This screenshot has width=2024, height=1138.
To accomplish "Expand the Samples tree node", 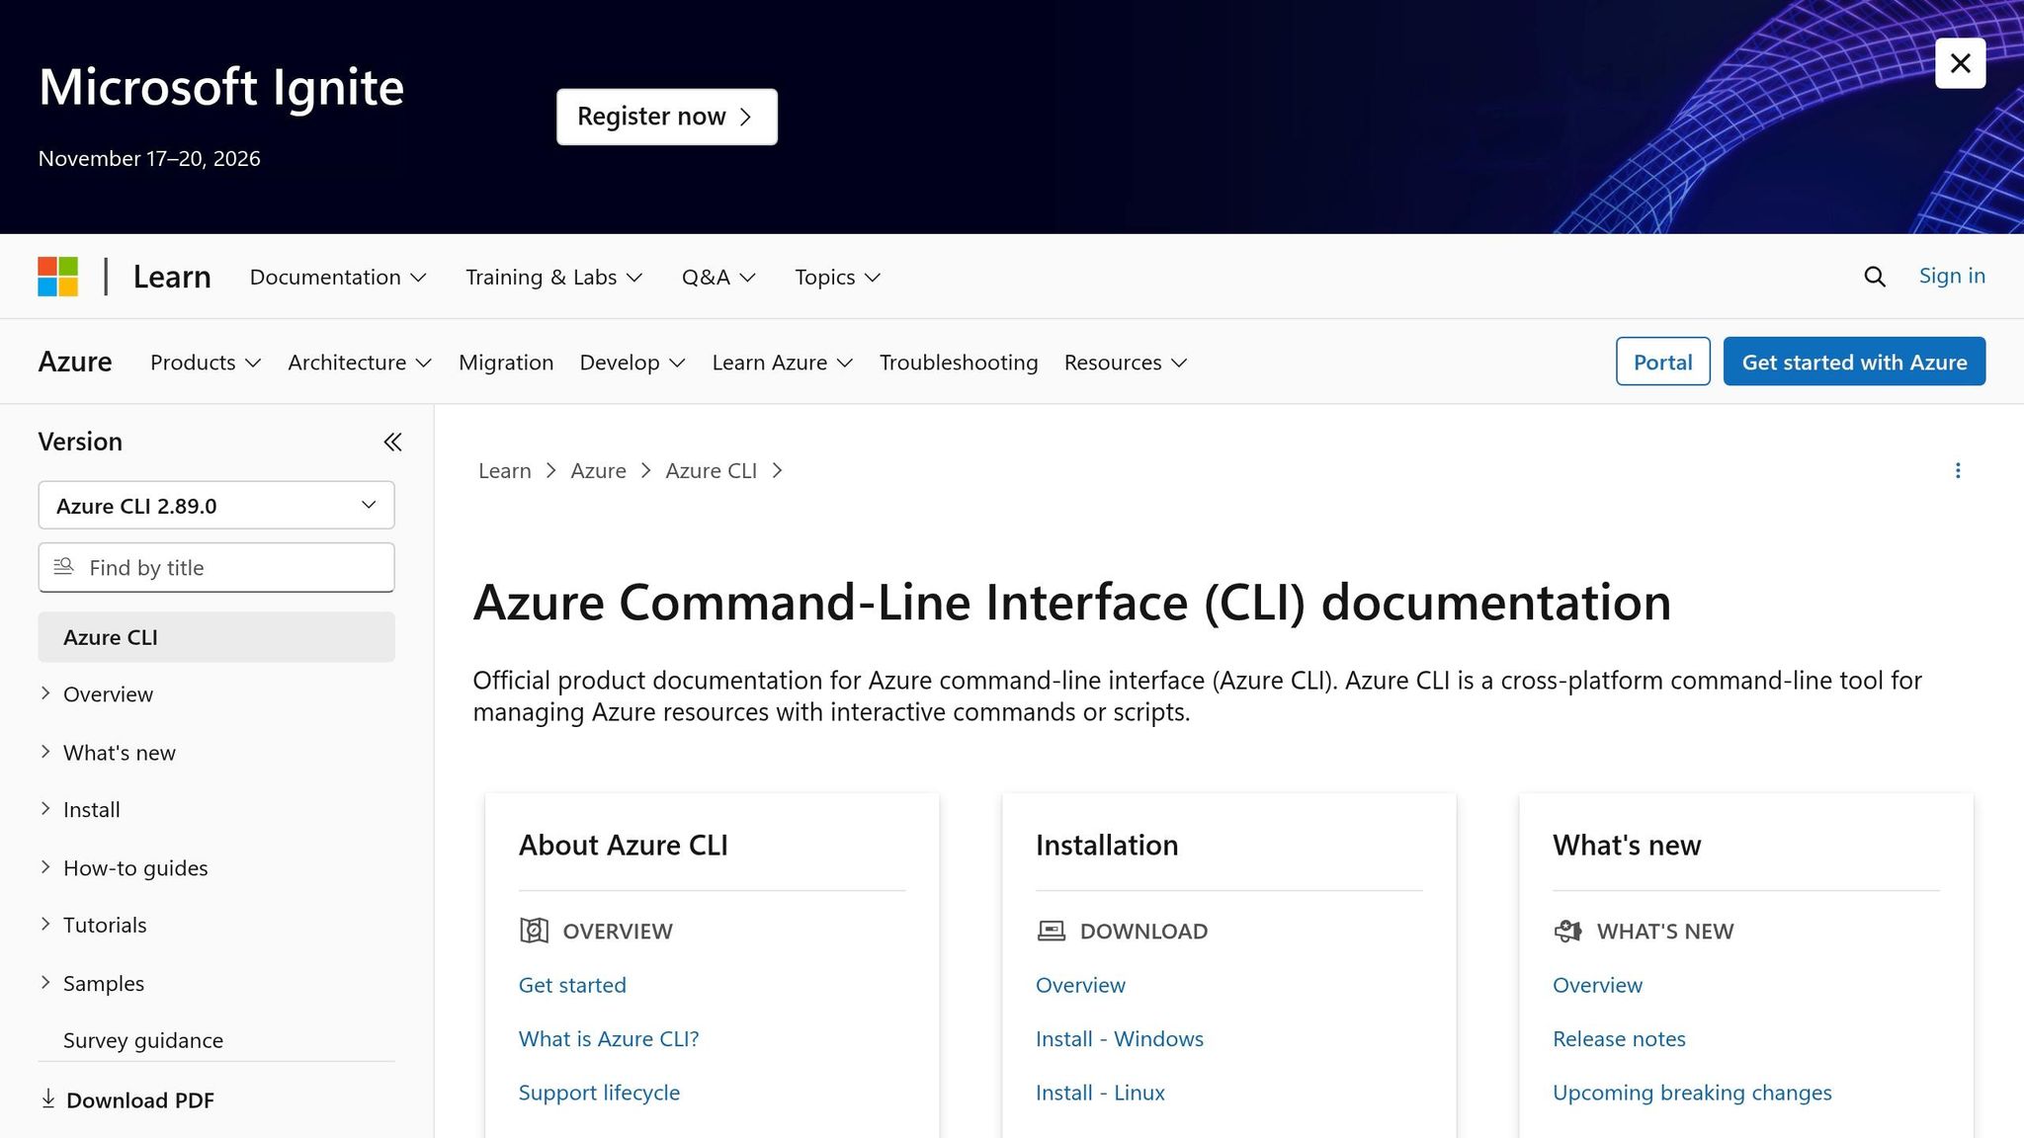I will pos(45,983).
